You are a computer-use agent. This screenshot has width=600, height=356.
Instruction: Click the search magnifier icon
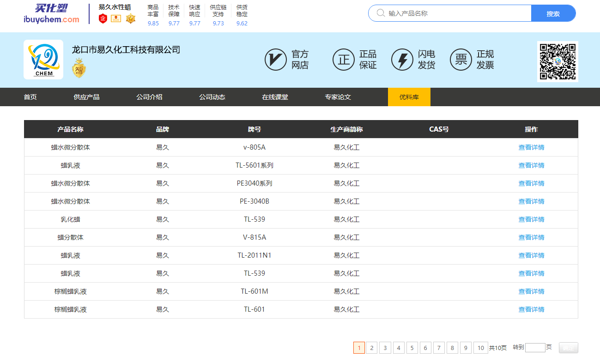(381, 13)
